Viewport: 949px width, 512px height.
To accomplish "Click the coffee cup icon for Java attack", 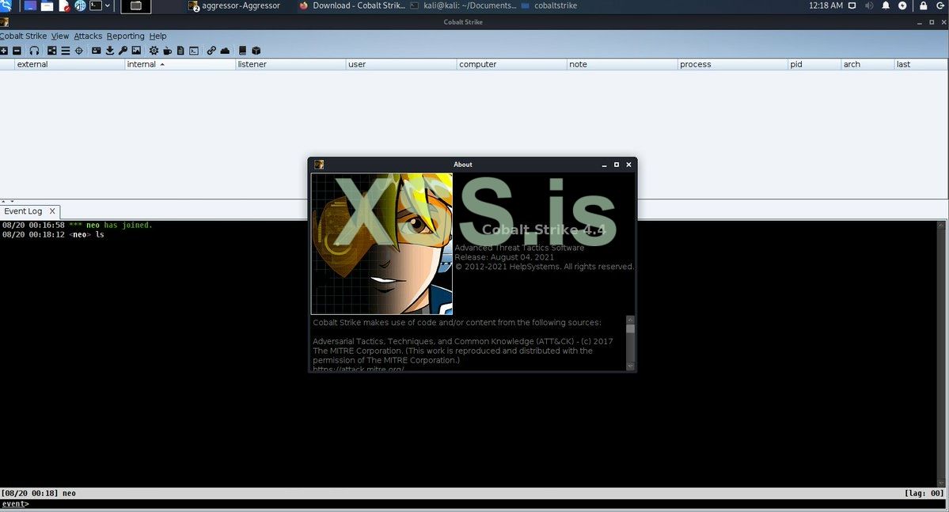I will (167, 51).
